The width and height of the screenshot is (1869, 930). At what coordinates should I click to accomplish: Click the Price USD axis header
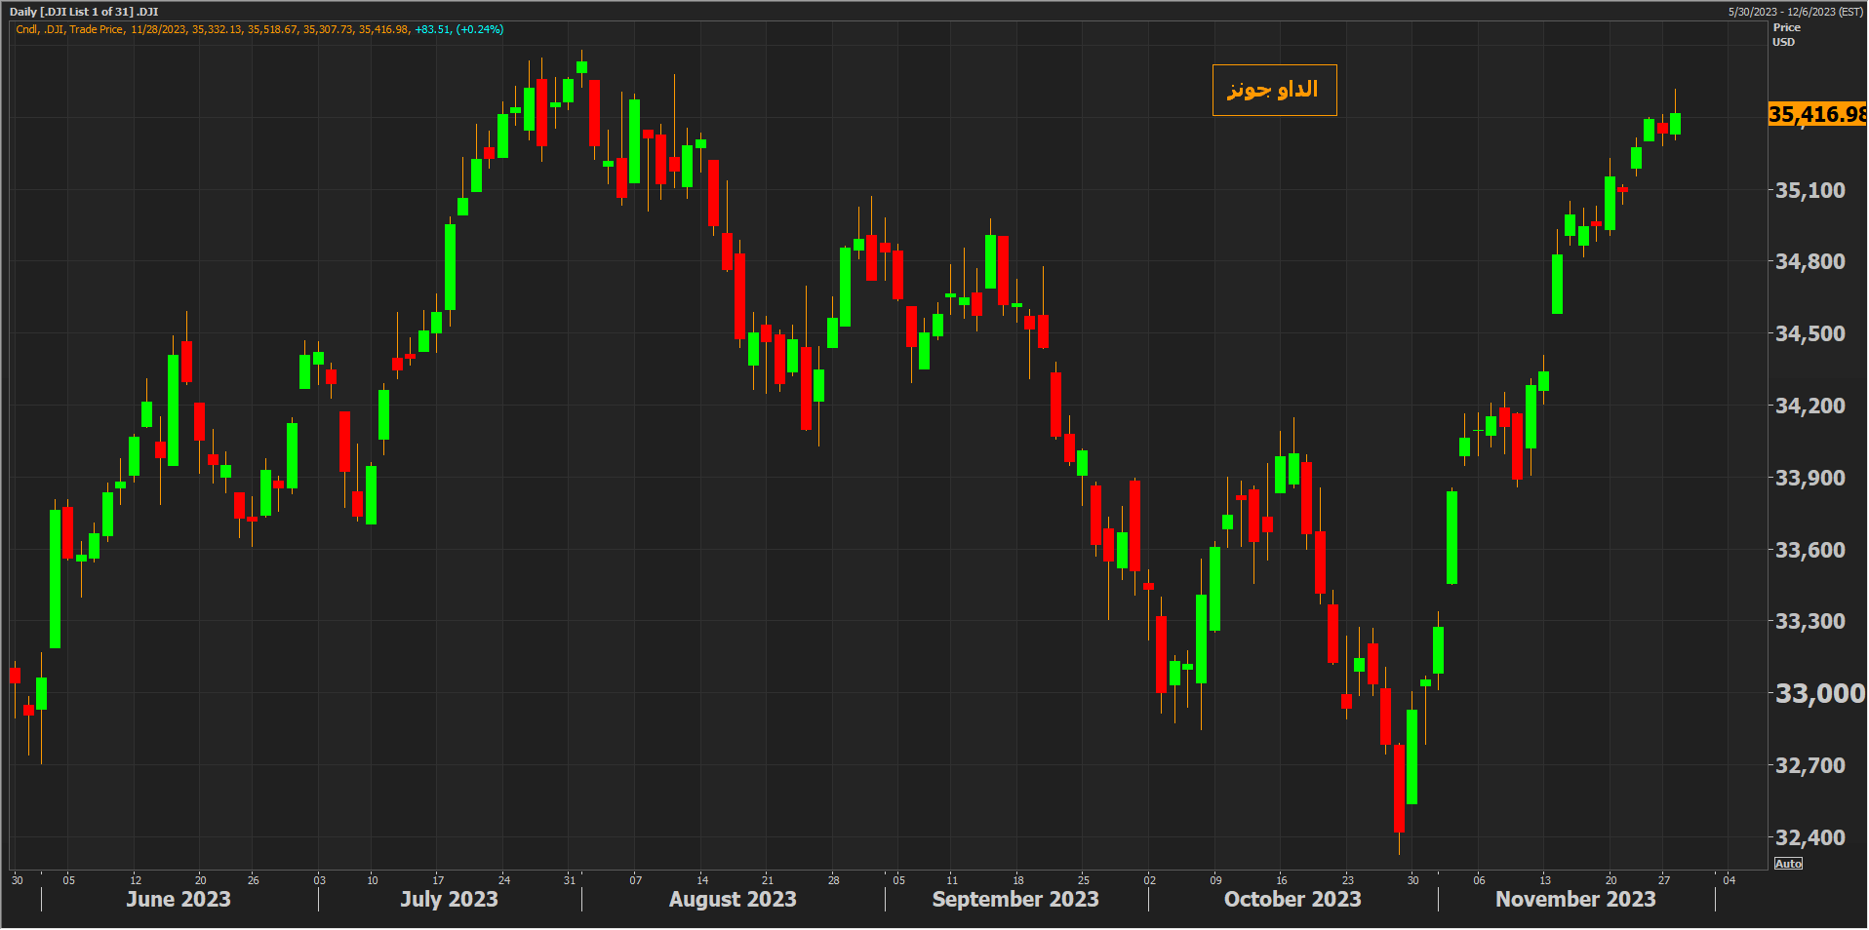click(1785, 35)
